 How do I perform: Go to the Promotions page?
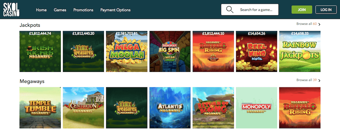click(x=83, y=10)
